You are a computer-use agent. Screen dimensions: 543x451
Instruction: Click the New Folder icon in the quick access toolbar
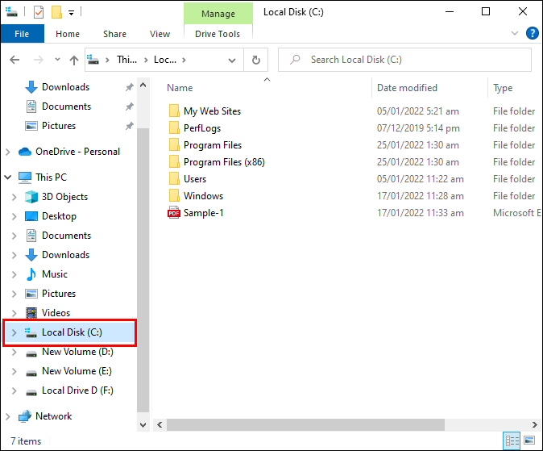coord(56,12)
